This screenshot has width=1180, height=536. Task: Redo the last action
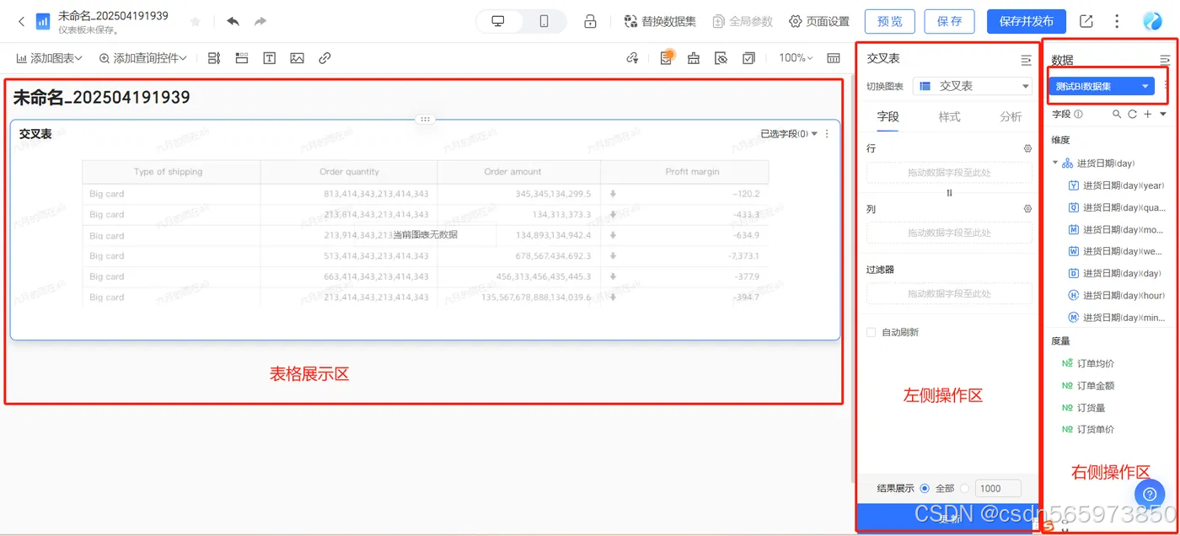coord(260,21)
